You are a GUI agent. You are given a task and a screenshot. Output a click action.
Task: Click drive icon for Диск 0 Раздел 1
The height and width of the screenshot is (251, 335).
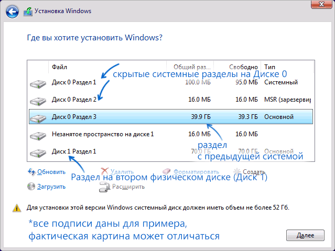(x=38, y=84)
